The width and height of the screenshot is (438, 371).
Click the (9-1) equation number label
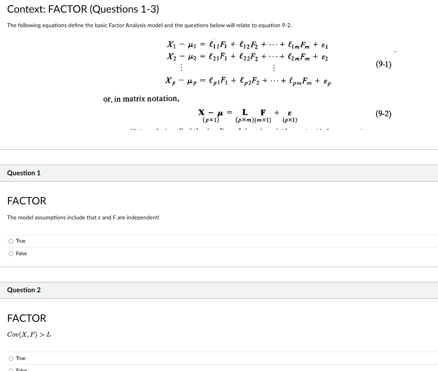(383, 64)
